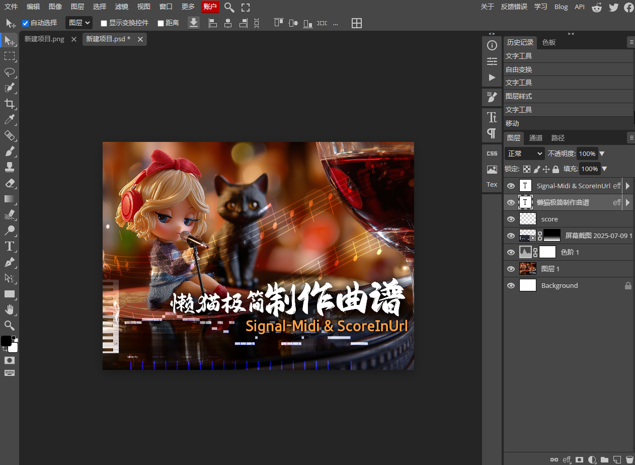Select the Gradient tool
Screen dimensions: 635x465
pyautogui.click(x=10, y=199)
